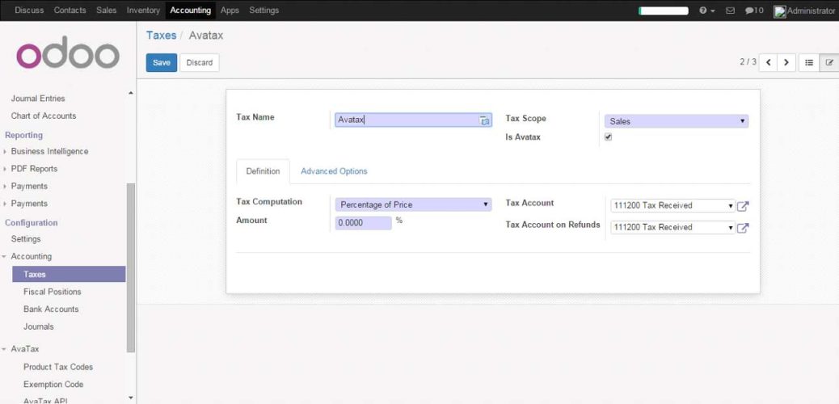Image resolution: width=839 pixels, height=404 pixels.
Task: Open Bank Accounts in sidebar
Action: click(x=51, y=309)
